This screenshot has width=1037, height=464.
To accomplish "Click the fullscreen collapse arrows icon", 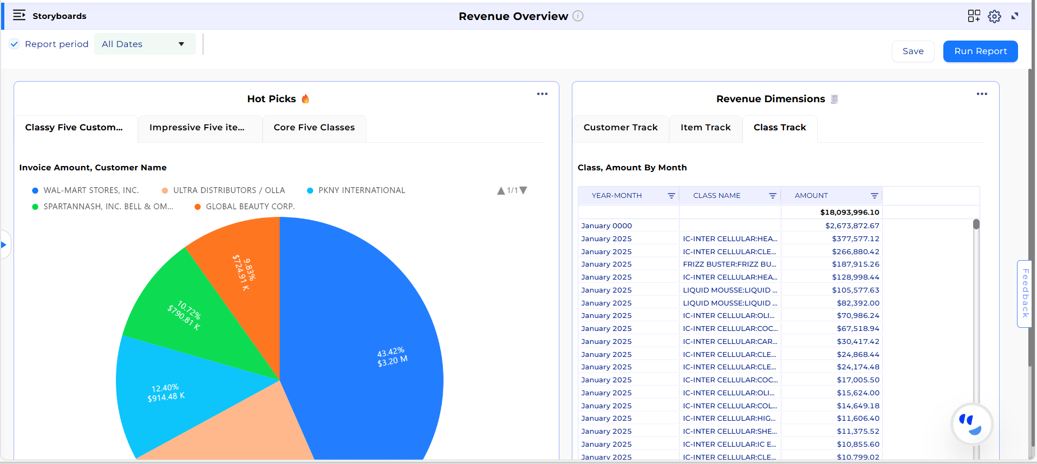I will coord(1015,16).
